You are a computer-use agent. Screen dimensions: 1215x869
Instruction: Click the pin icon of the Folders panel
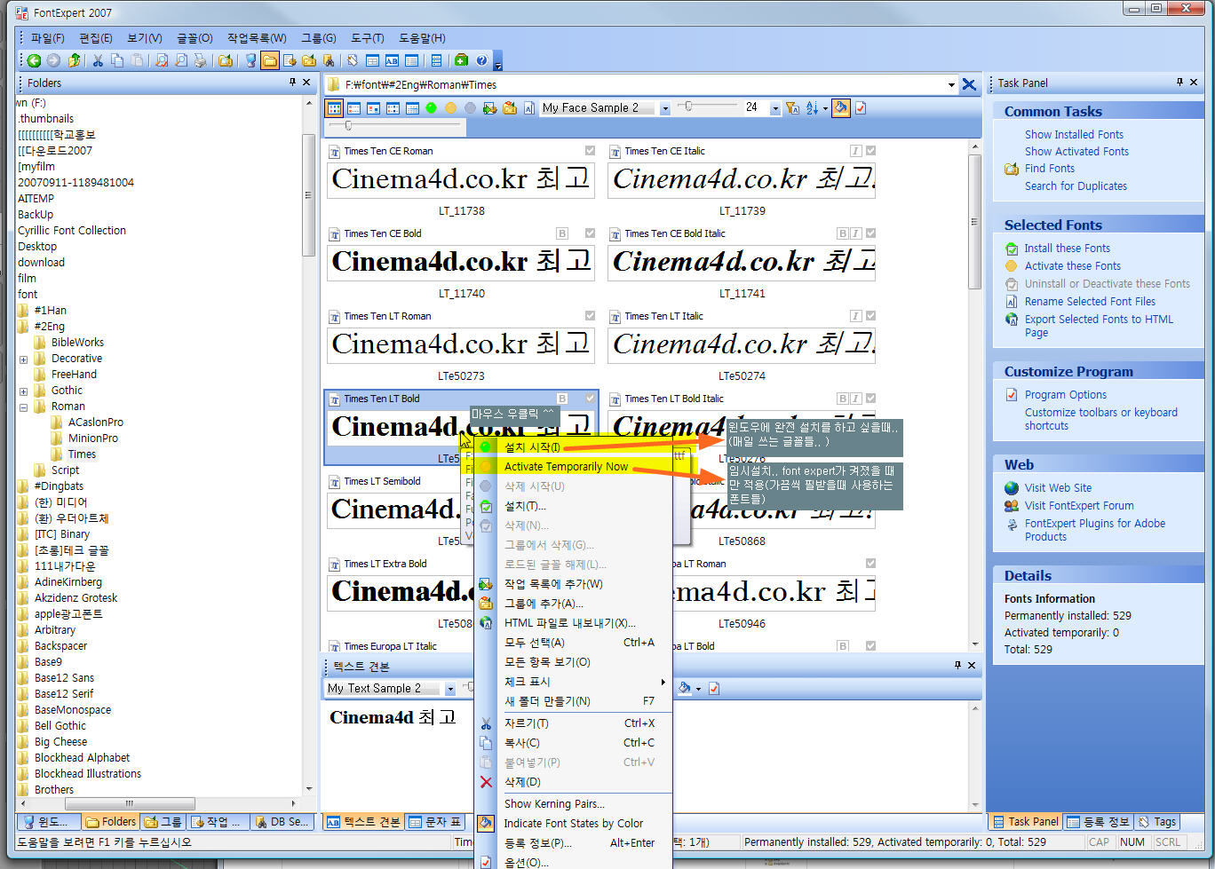pos(292,82)
